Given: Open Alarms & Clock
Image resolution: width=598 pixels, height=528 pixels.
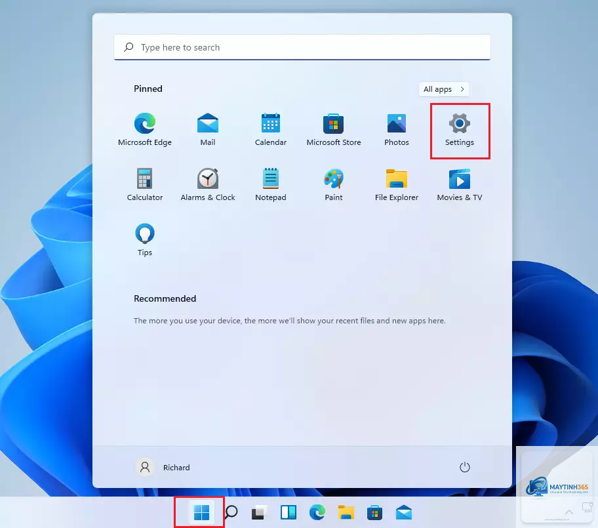Looking at the screenshot, I should [208, 185].
